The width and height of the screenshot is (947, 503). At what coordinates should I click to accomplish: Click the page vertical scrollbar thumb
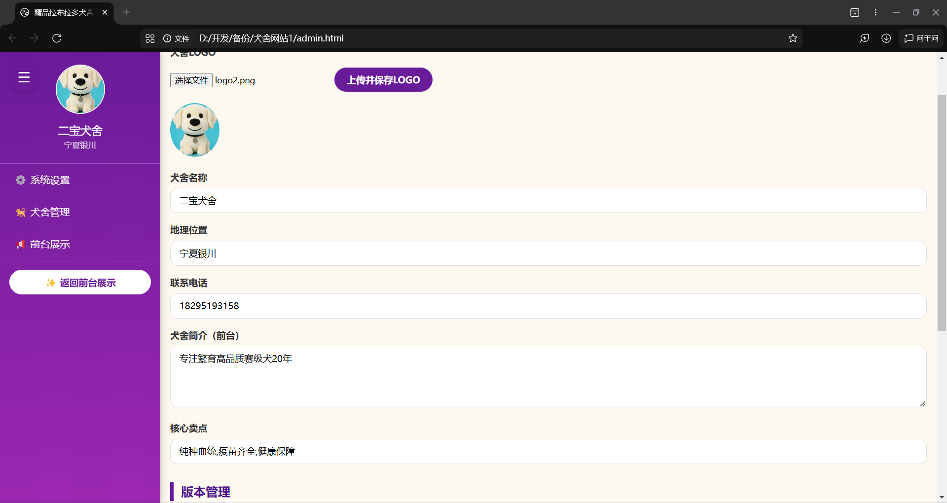click(x=942, y=212)
